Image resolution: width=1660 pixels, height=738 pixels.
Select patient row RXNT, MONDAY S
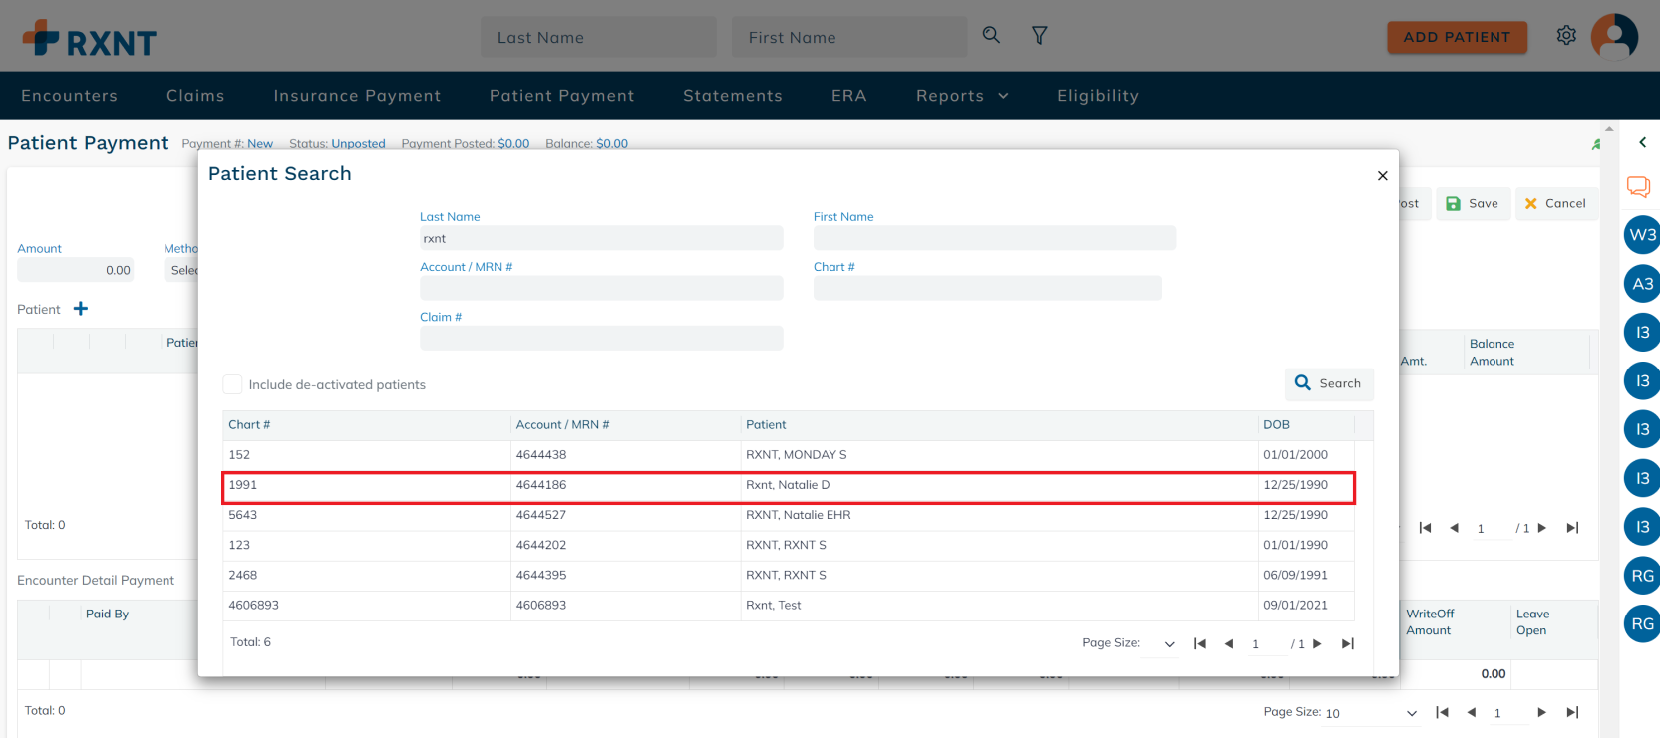(789, 455)
